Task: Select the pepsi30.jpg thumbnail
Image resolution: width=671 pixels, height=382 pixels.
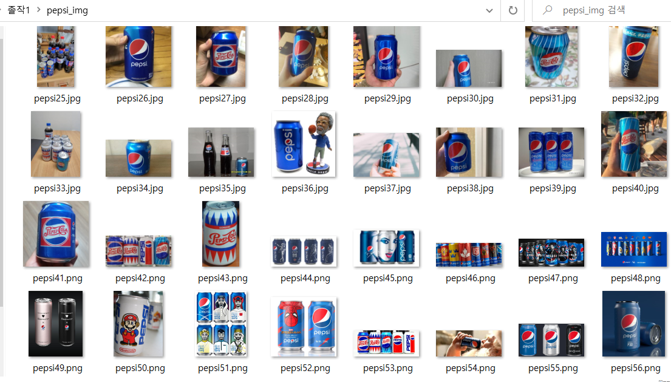Action: (469, 69)
